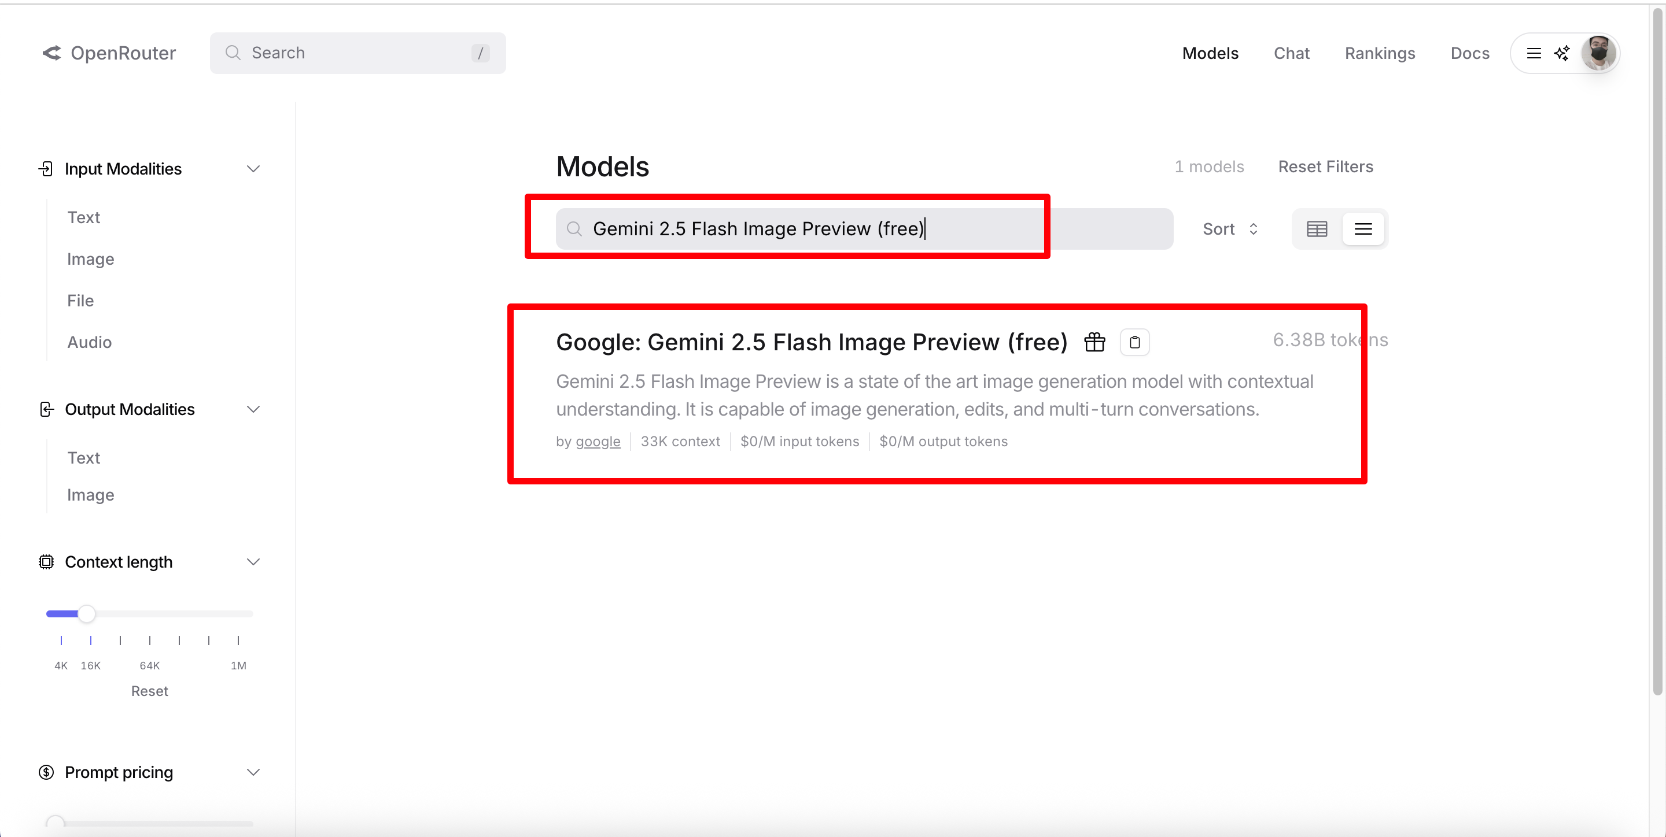Collapse the Input Modalities section
1666x837 pixels.
click(253, 169)
